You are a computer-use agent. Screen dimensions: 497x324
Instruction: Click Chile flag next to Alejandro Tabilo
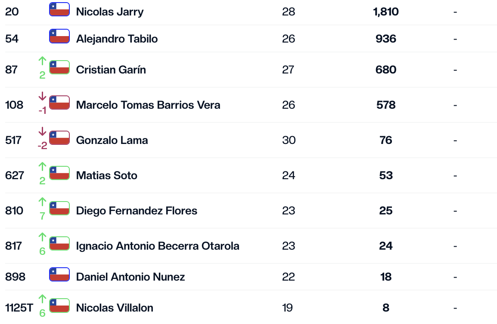click(x=59, y=36)
